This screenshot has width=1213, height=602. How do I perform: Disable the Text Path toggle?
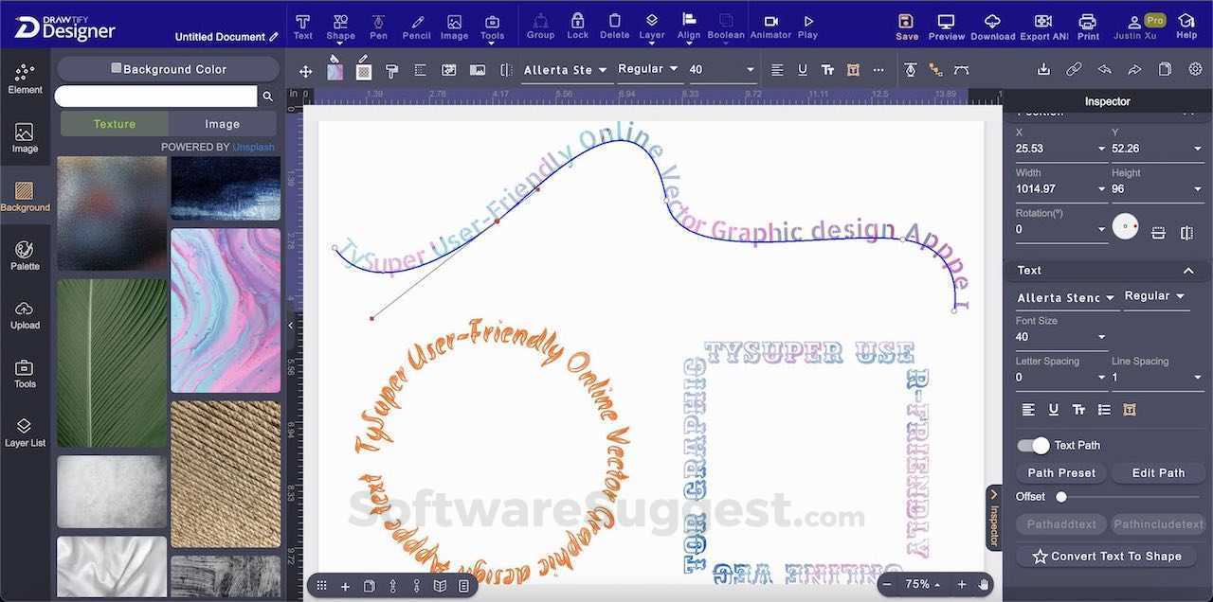[x=1033, y=445]
